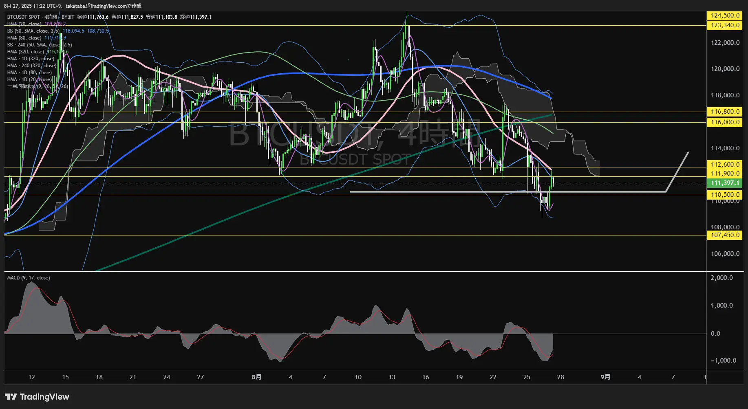Click the 9月 label on time axis
The height and width of the screenshot is (409, 748).
(606, 377)
